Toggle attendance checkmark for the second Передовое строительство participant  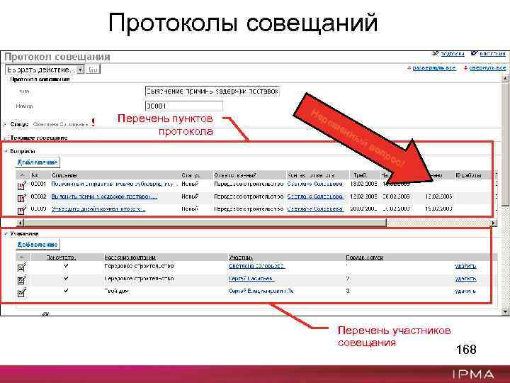[67, 279]
